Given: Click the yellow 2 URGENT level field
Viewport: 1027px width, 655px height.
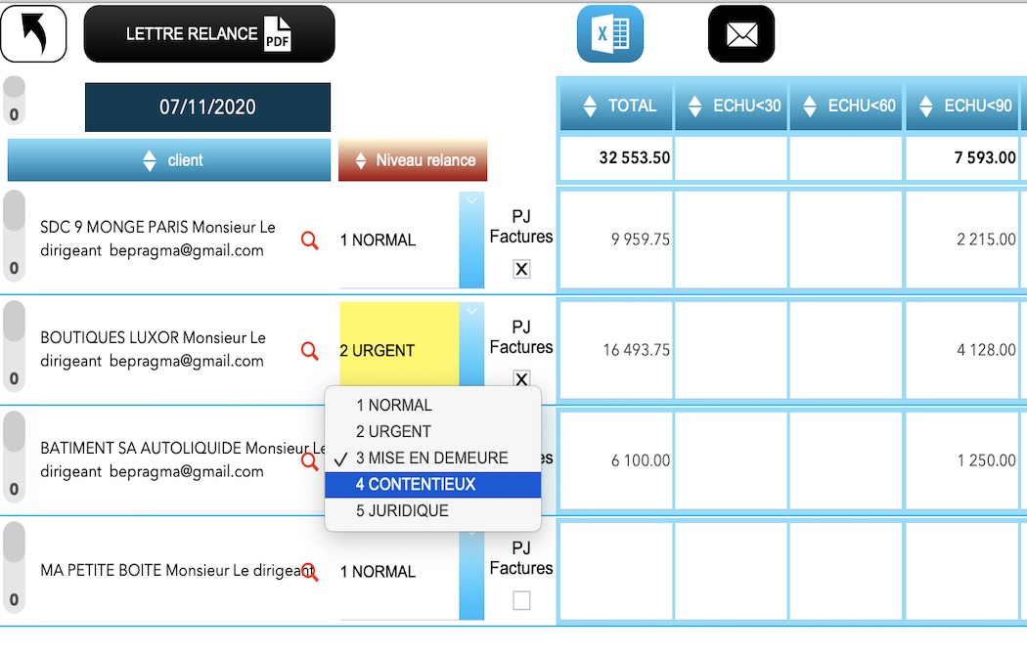Looking at the screenshot, I should tap(399, 344).
